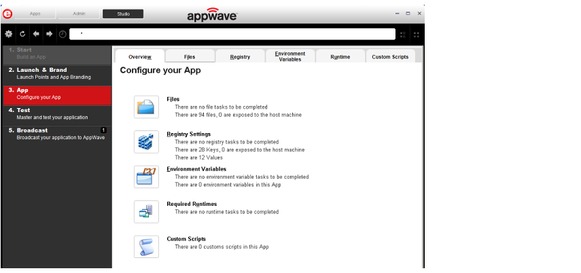Go back with the left arrow
The height and width of the screenshot is (273, 581).
pos(36,34)
